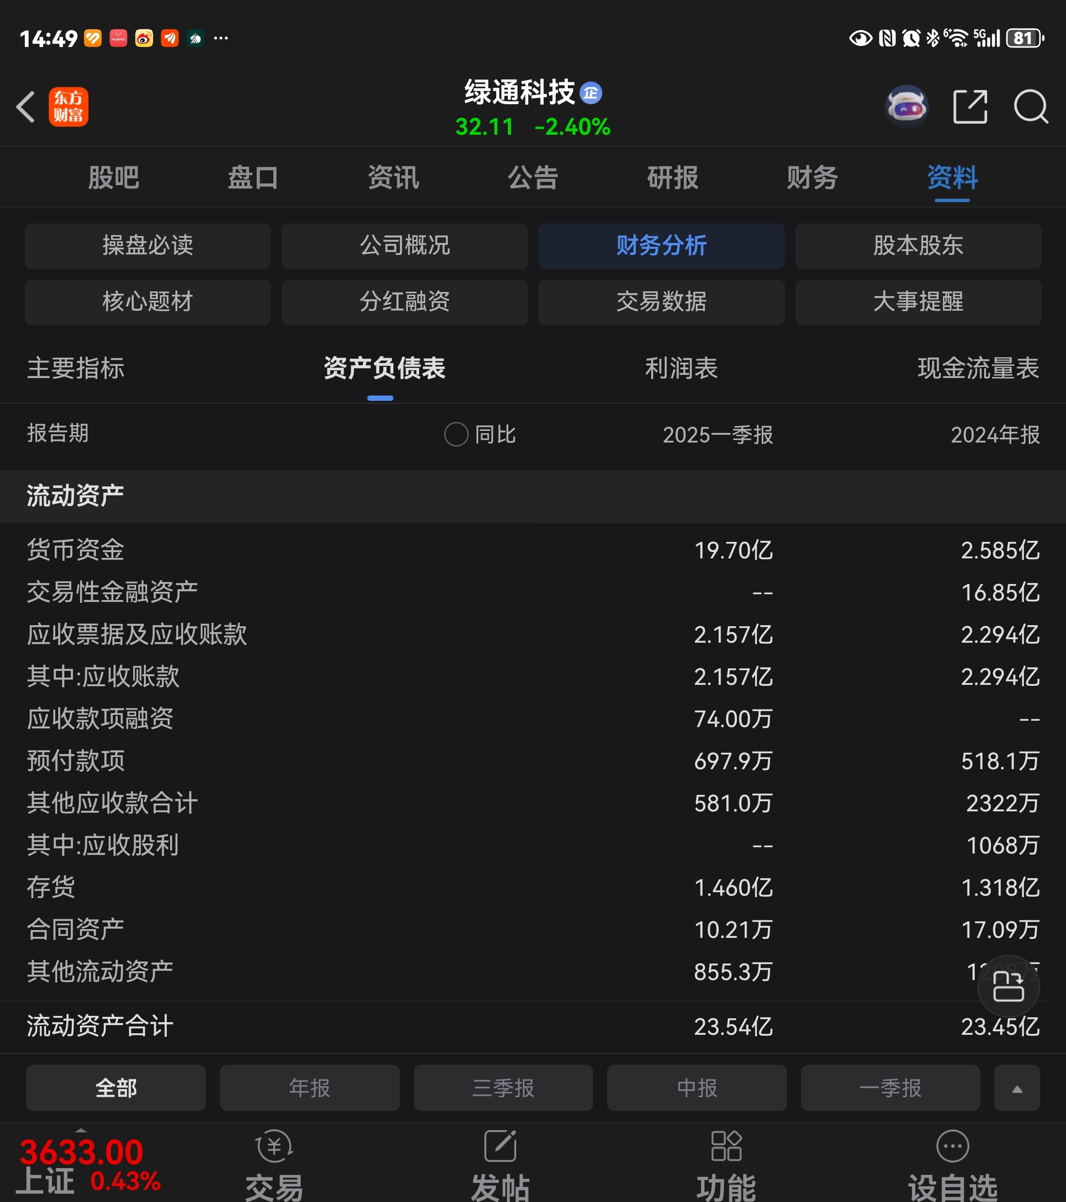Open the 交易 icon in bottom bar
This screenshot has height=1202, width=1066.
click(274, 1146)
